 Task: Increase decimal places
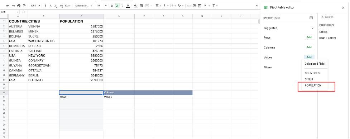61,6
